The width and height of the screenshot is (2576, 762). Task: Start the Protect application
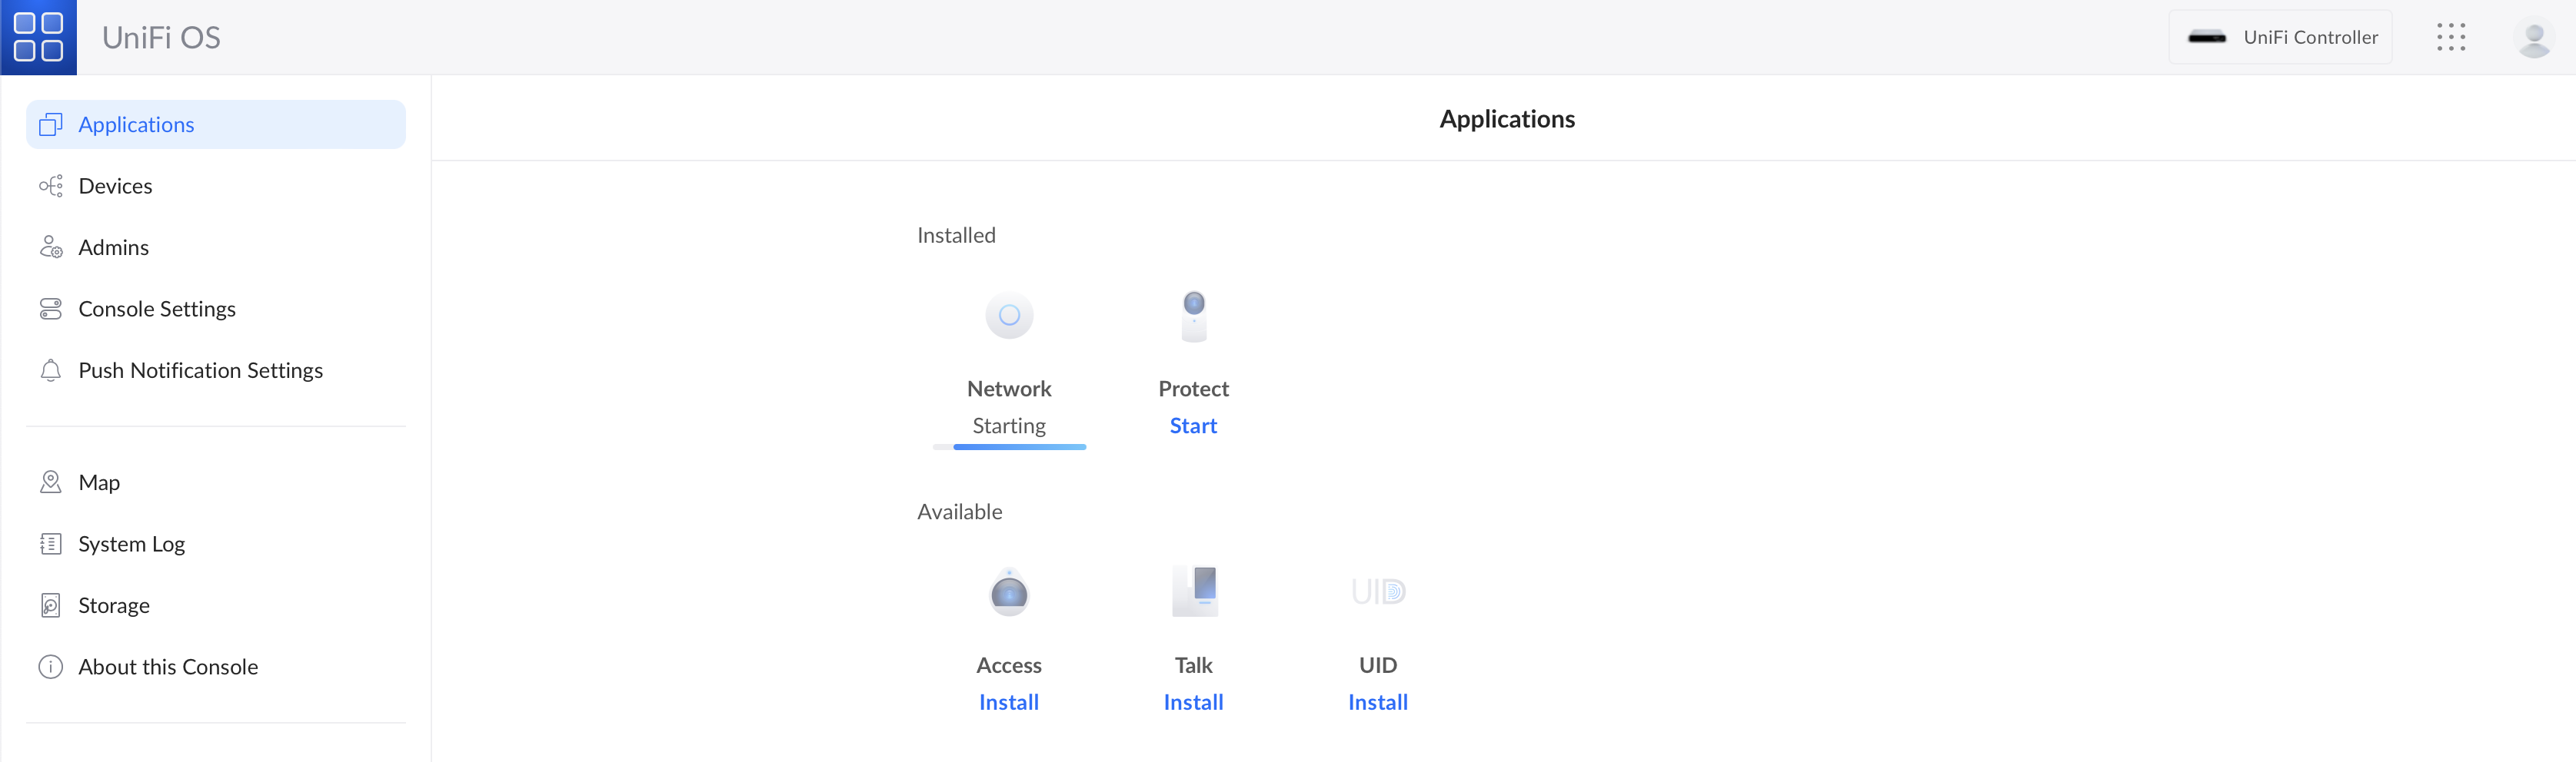[1193, 426]
